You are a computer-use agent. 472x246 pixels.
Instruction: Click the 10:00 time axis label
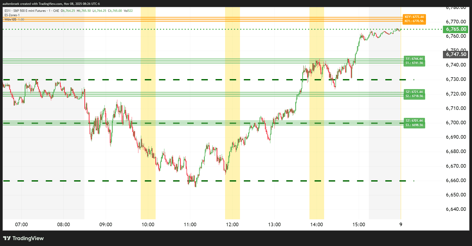point(148,225)
